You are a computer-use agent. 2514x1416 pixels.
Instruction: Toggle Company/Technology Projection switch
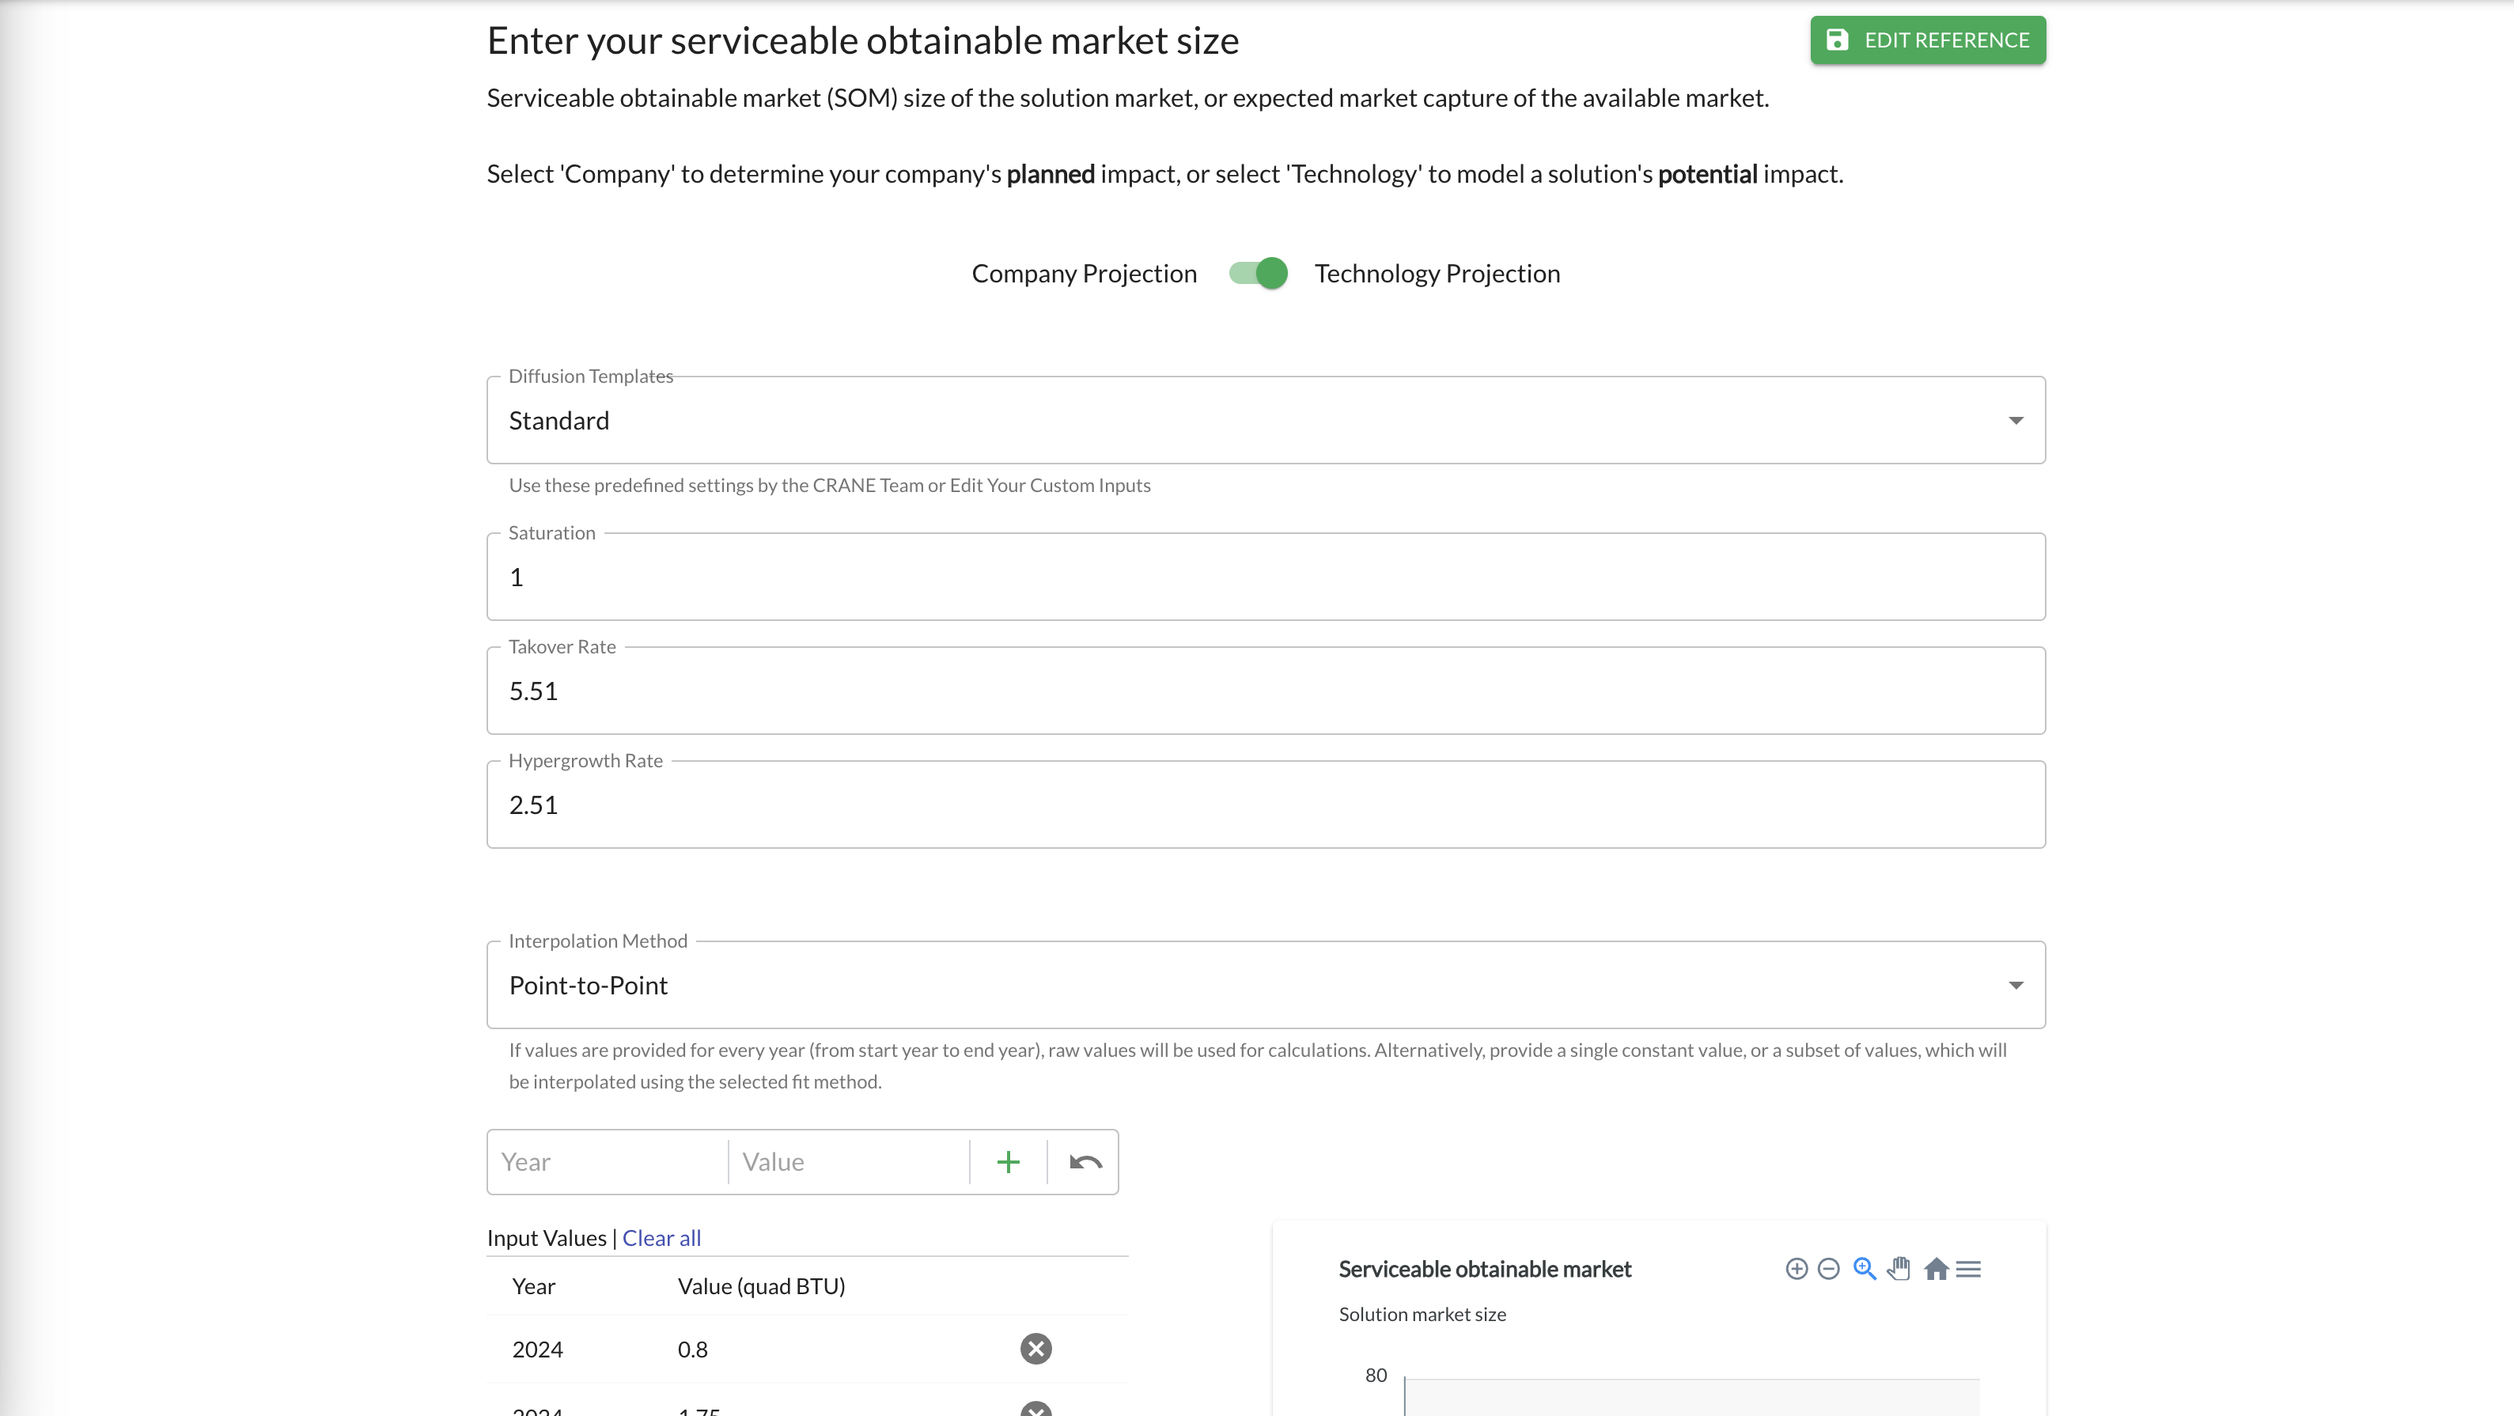(1258, 273)
